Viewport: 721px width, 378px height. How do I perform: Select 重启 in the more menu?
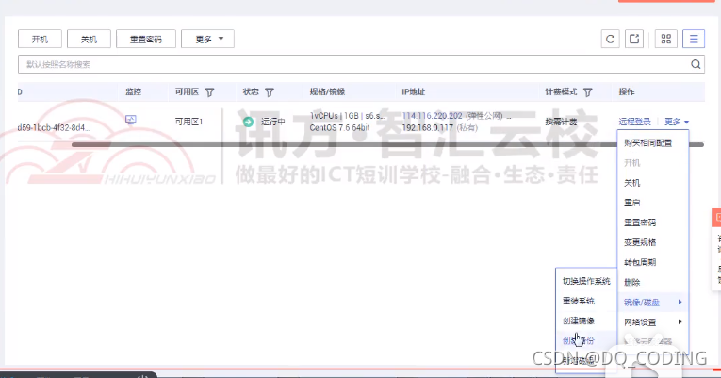click(631, 203)
